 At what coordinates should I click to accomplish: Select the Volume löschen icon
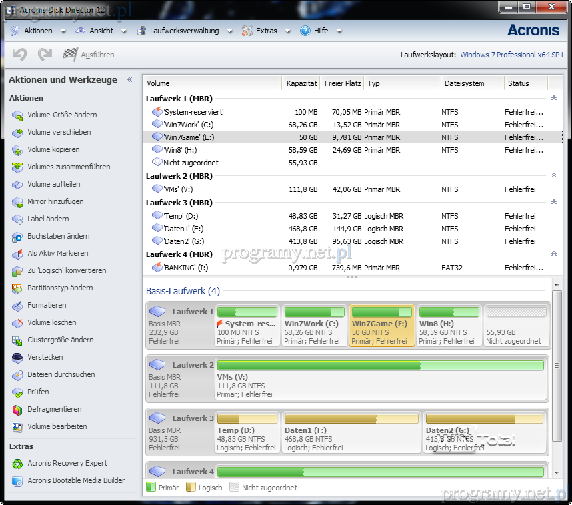pyautogui.click(x=17, y=323)
